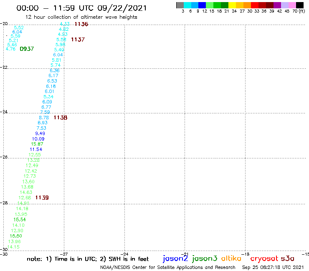This screenshot has height=271, width=309.
Task: Click the orange swatch in the color scale
Action: (x=247, y=5)
